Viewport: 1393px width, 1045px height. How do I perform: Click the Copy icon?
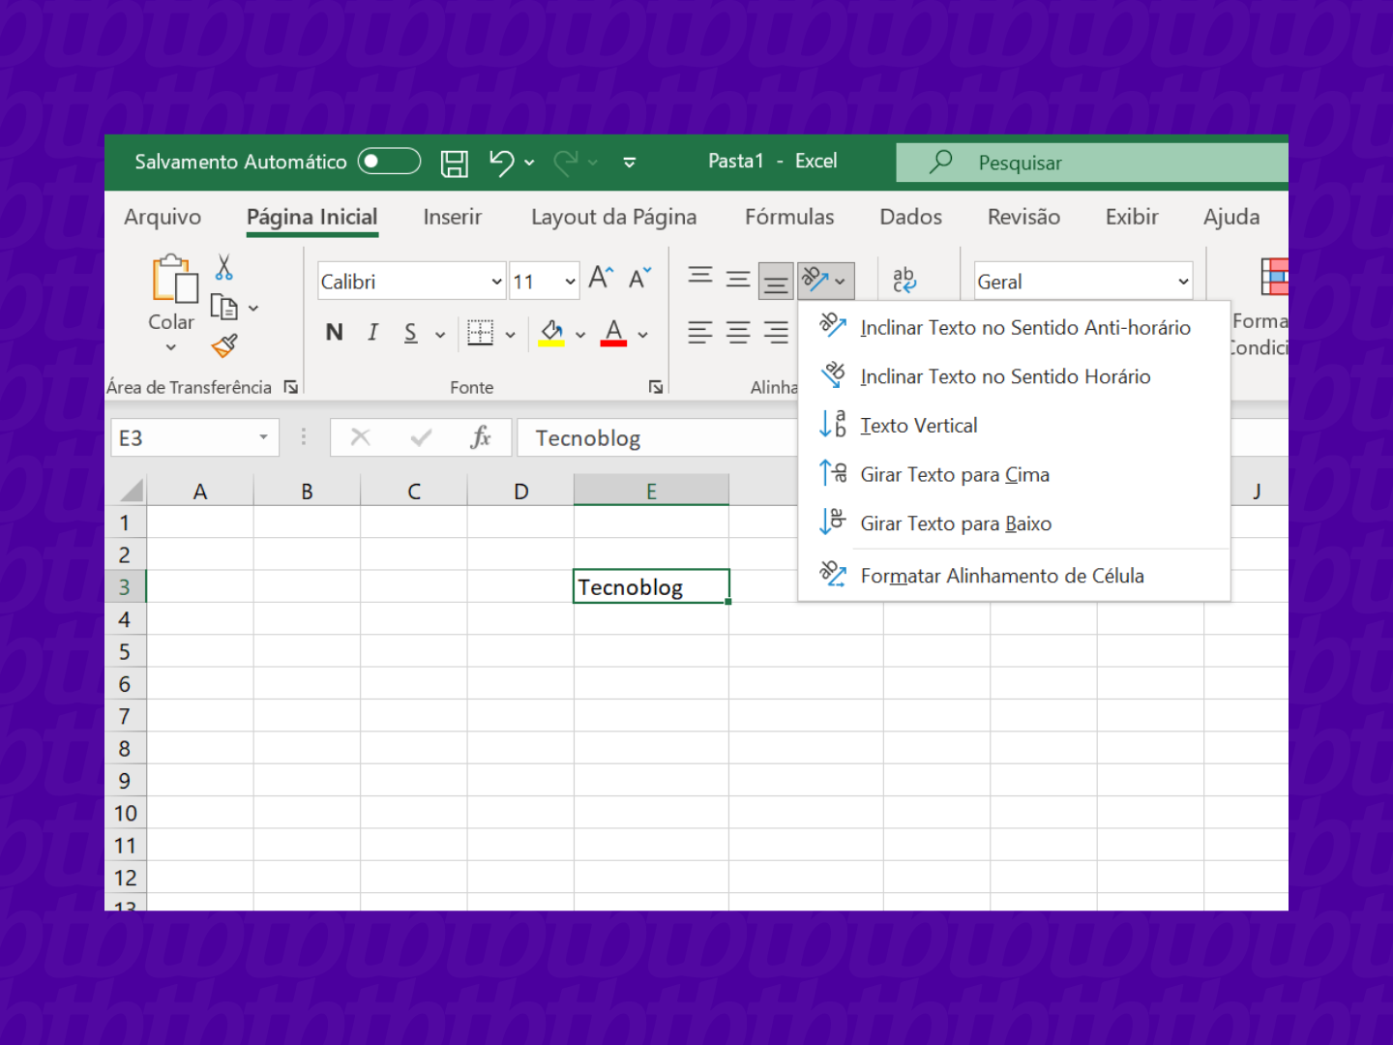pyautogui.click(x=224, y=308)
